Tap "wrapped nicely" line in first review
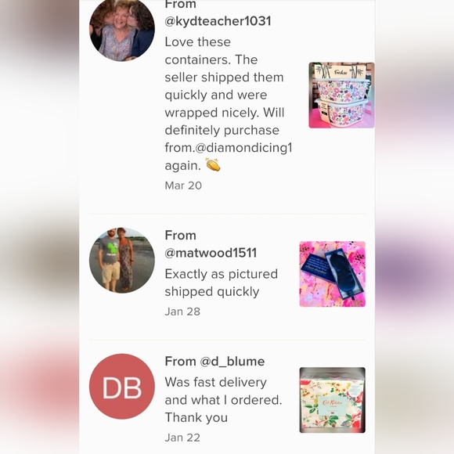Image resolution: width=454 pixels, height=454 pixels. (225, 113)
